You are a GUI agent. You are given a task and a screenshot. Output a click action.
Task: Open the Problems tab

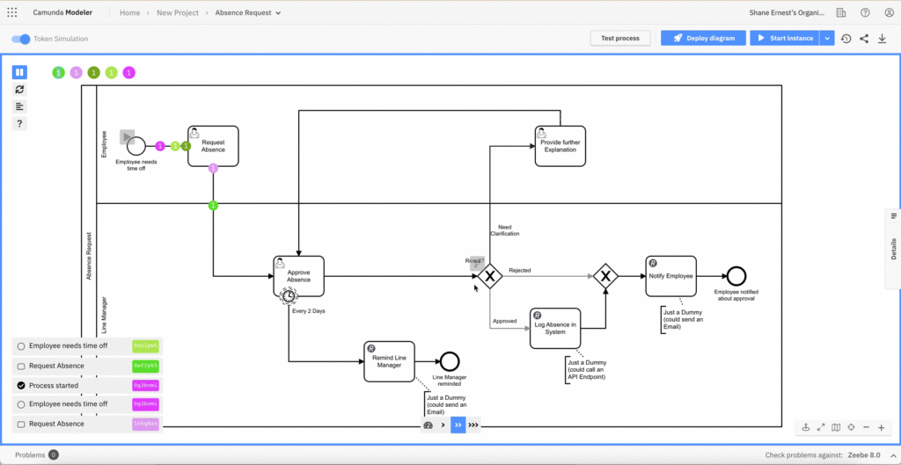pos(36,454)
